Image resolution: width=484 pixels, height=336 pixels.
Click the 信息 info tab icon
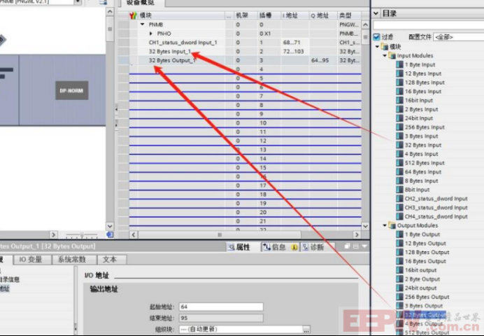[x=266, y=247]
